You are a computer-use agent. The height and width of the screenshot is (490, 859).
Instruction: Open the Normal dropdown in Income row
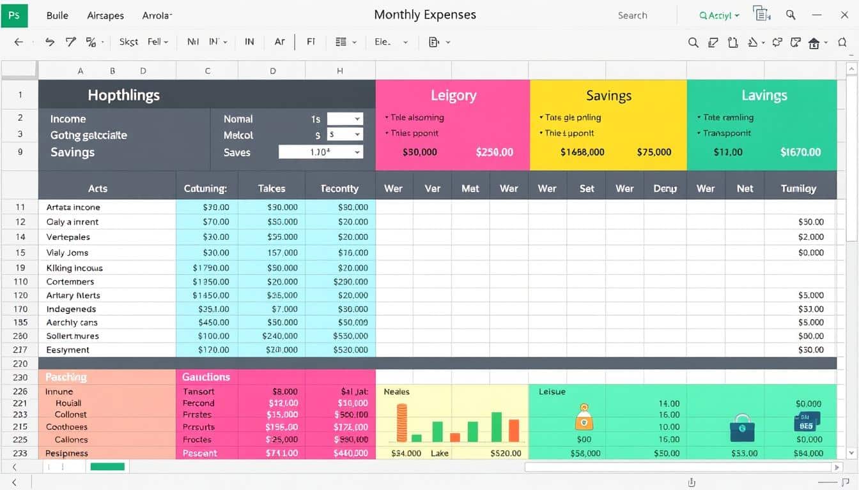click(x=345, y=119)
